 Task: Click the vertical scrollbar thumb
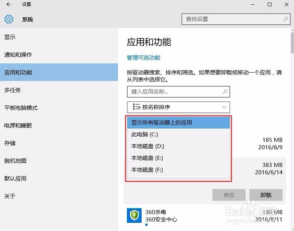click(292, 43)
